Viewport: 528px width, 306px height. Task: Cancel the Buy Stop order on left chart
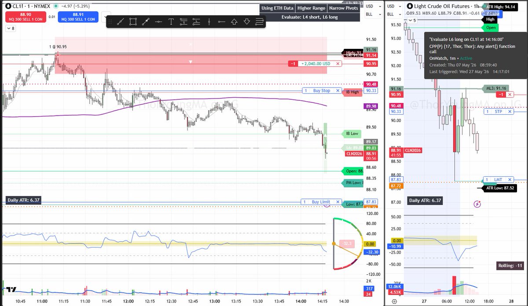click(x=338, y=91)
